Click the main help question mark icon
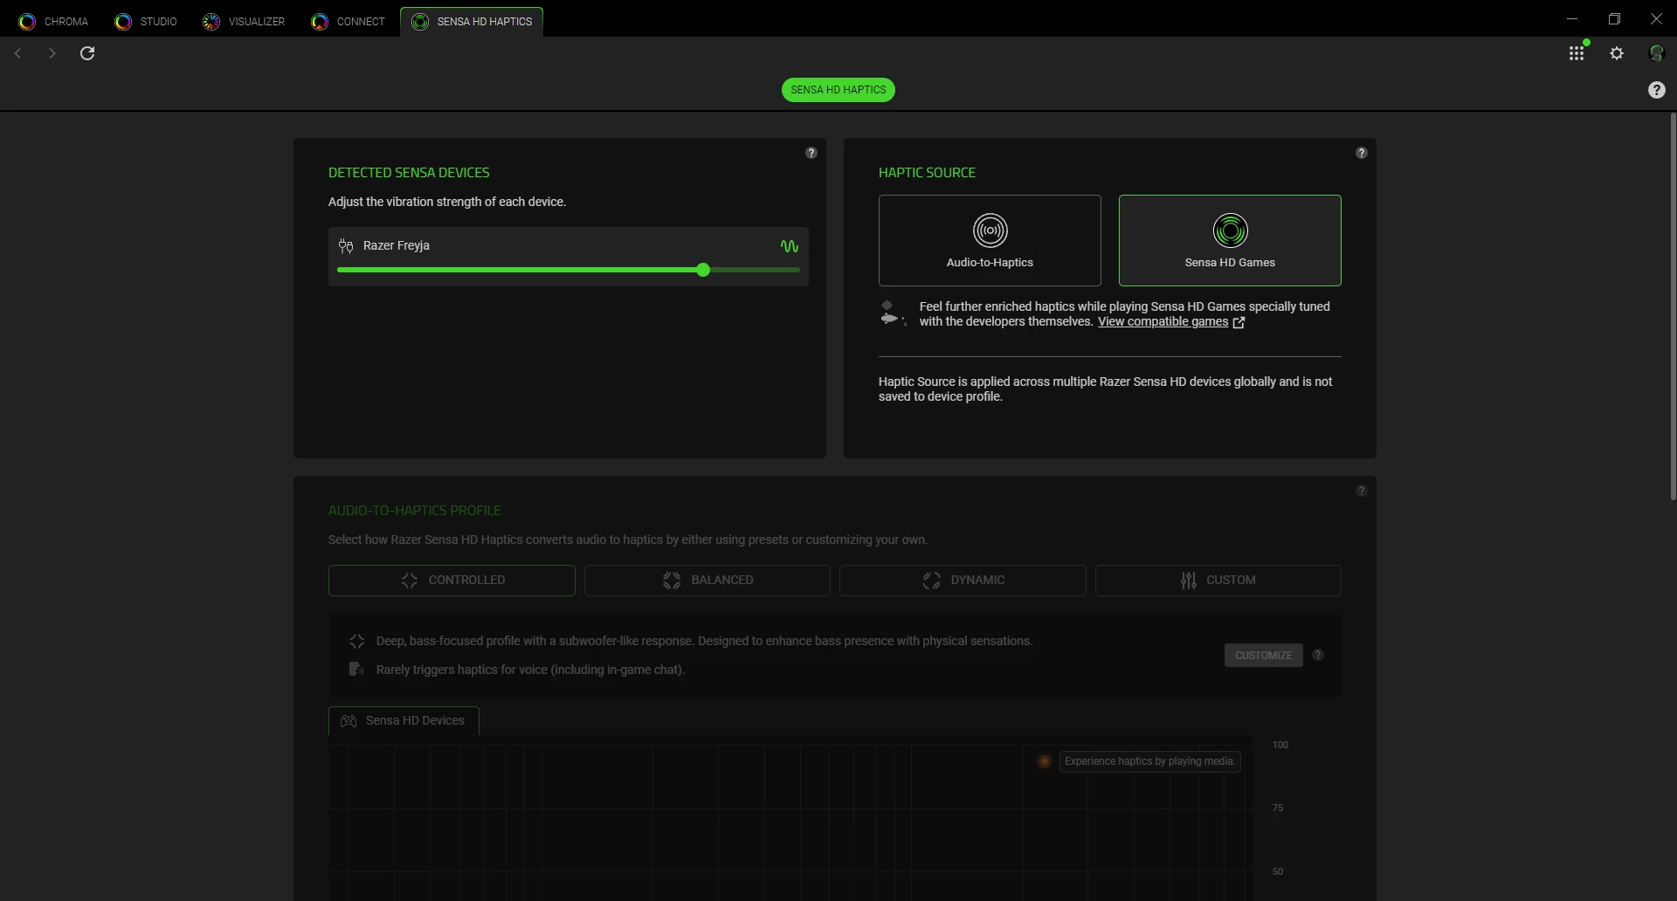The height and width of the screenshot is (901, 1677). point(1657,90)
